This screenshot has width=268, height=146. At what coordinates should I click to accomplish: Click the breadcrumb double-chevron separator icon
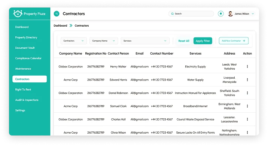pos(71,25)
